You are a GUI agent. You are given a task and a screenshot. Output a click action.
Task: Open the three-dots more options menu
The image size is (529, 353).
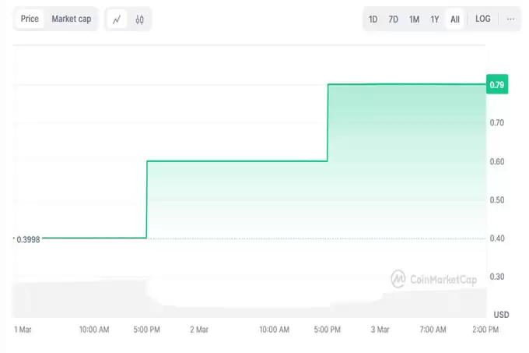[x=510, y=19]
